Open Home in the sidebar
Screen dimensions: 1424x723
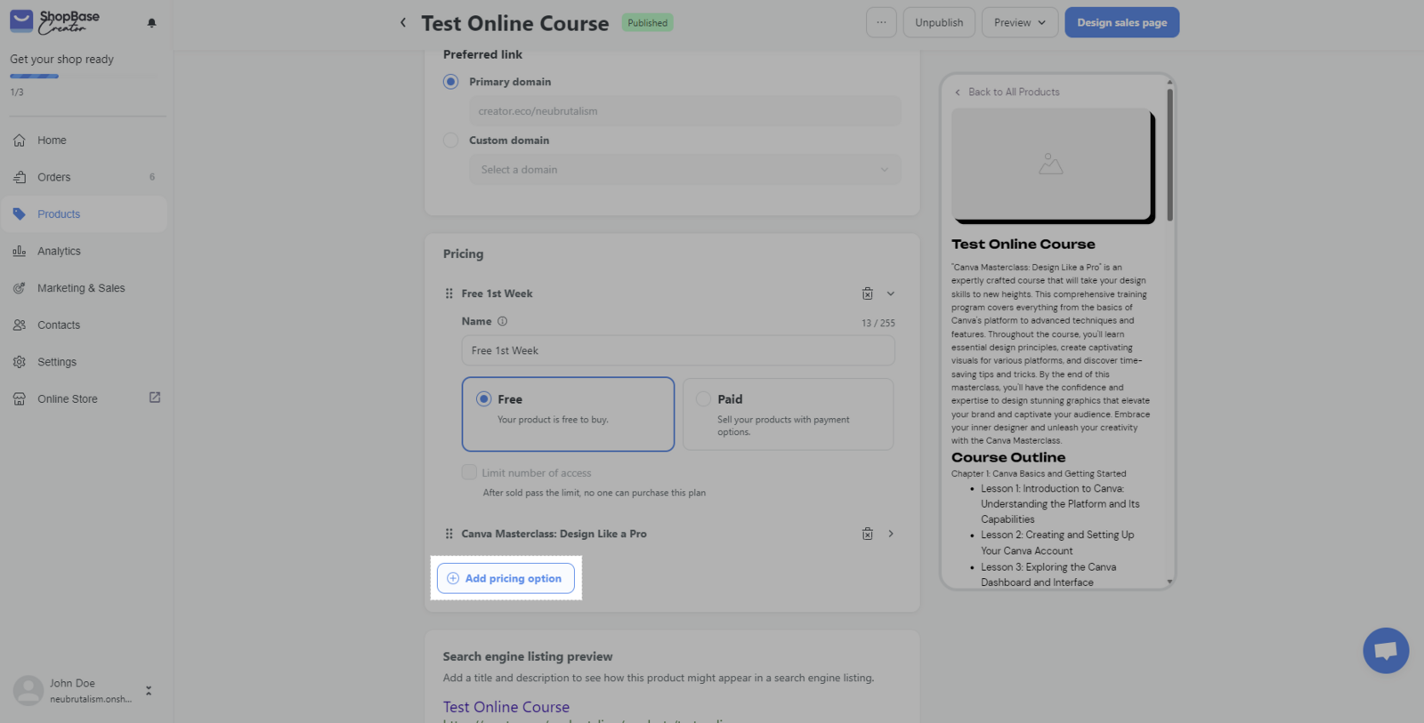(x=84, y=141)
